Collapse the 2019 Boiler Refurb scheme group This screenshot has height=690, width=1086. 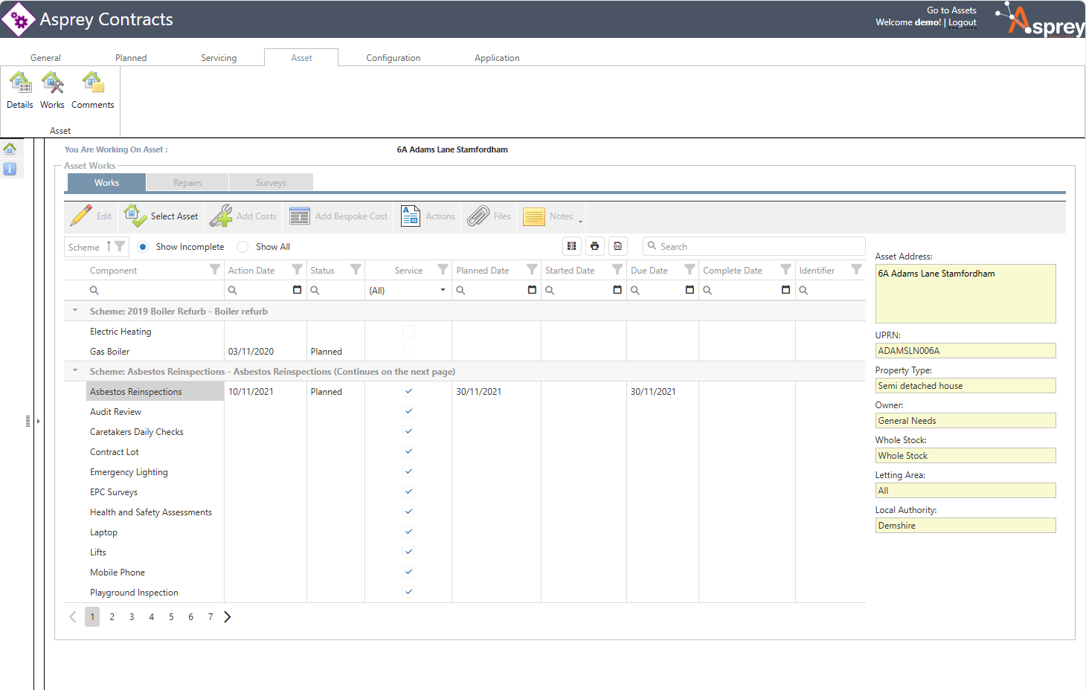[x=75, y=310]
